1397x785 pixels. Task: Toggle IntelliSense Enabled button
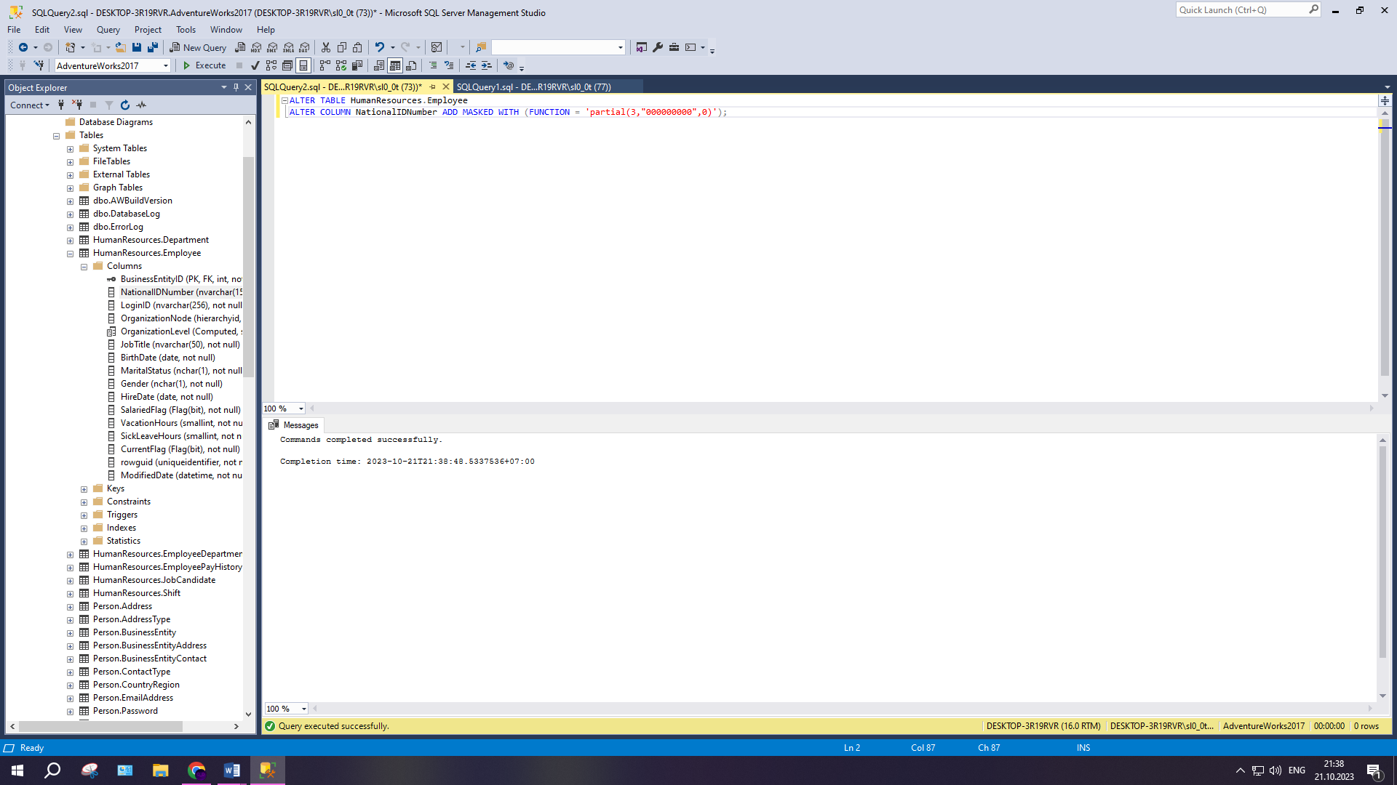303,65
